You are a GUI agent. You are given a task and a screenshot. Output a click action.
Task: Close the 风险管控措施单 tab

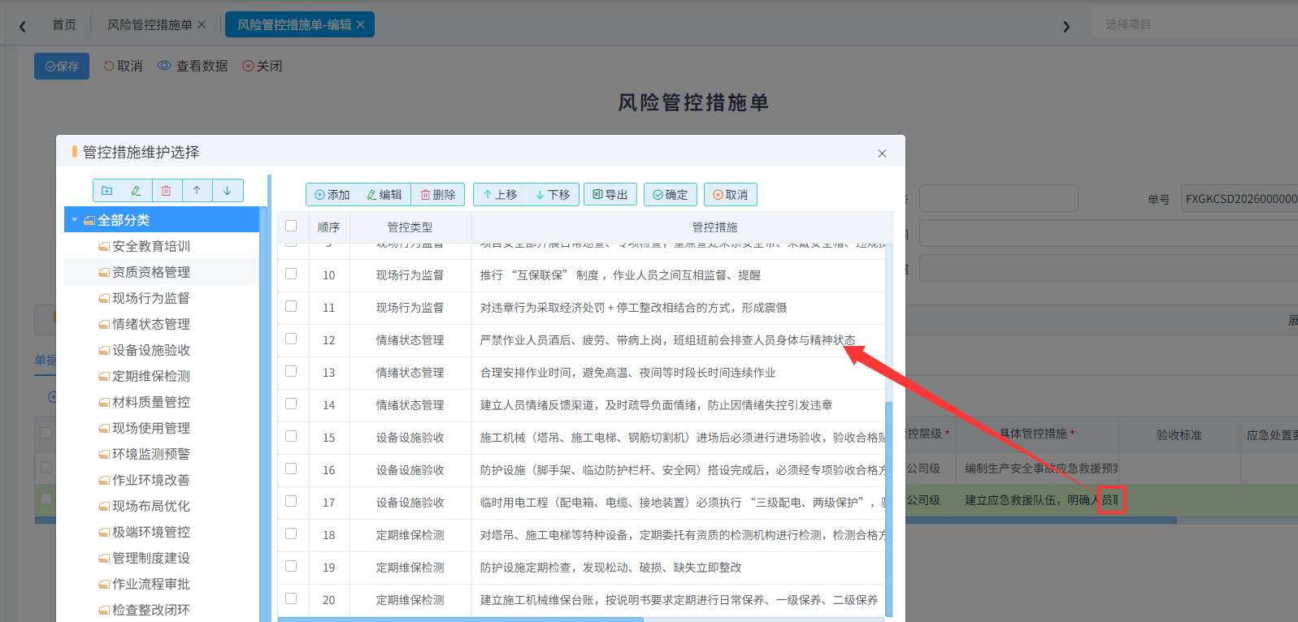[202, 25]
